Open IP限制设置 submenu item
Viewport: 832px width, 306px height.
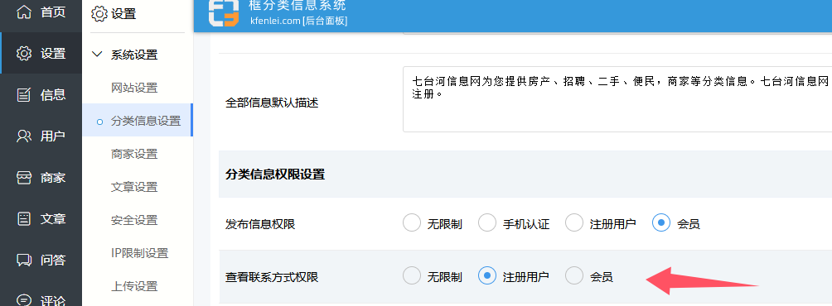(x=139, y=253)
